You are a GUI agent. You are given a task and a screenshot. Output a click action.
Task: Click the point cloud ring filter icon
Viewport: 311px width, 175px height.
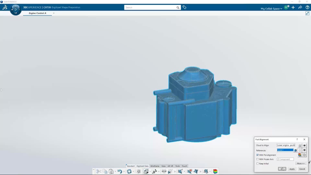[x=164, y=171]
